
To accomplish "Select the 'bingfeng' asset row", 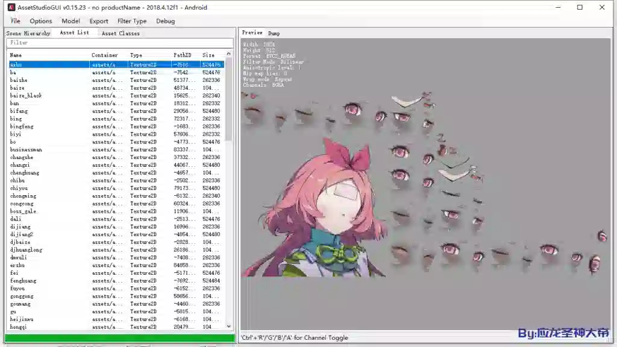I will coord(116,127).
